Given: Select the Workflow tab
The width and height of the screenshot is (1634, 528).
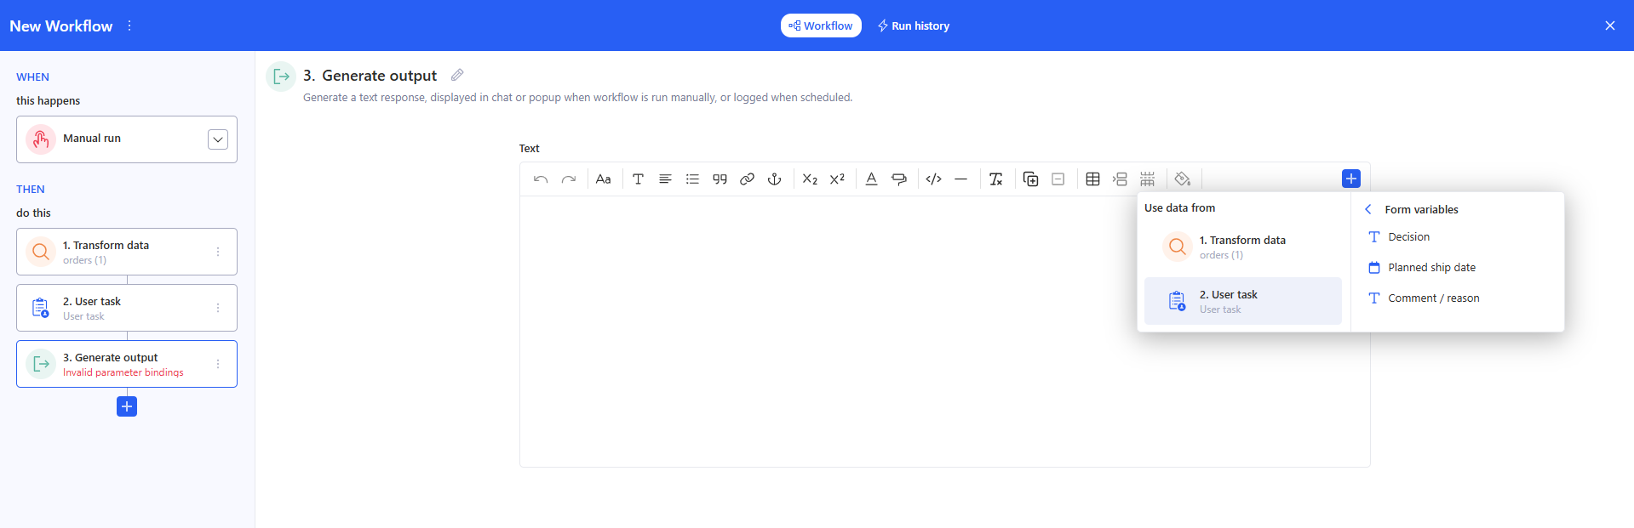Looking at the screenshot, I should (x=821, y=26).
